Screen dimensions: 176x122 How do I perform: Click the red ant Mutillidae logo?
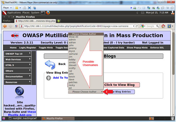pyautogui.click(x=15, y=36)
